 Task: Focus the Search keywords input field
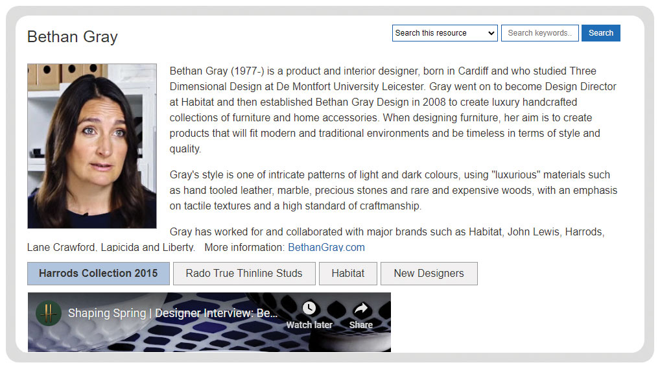pos(539,33)
